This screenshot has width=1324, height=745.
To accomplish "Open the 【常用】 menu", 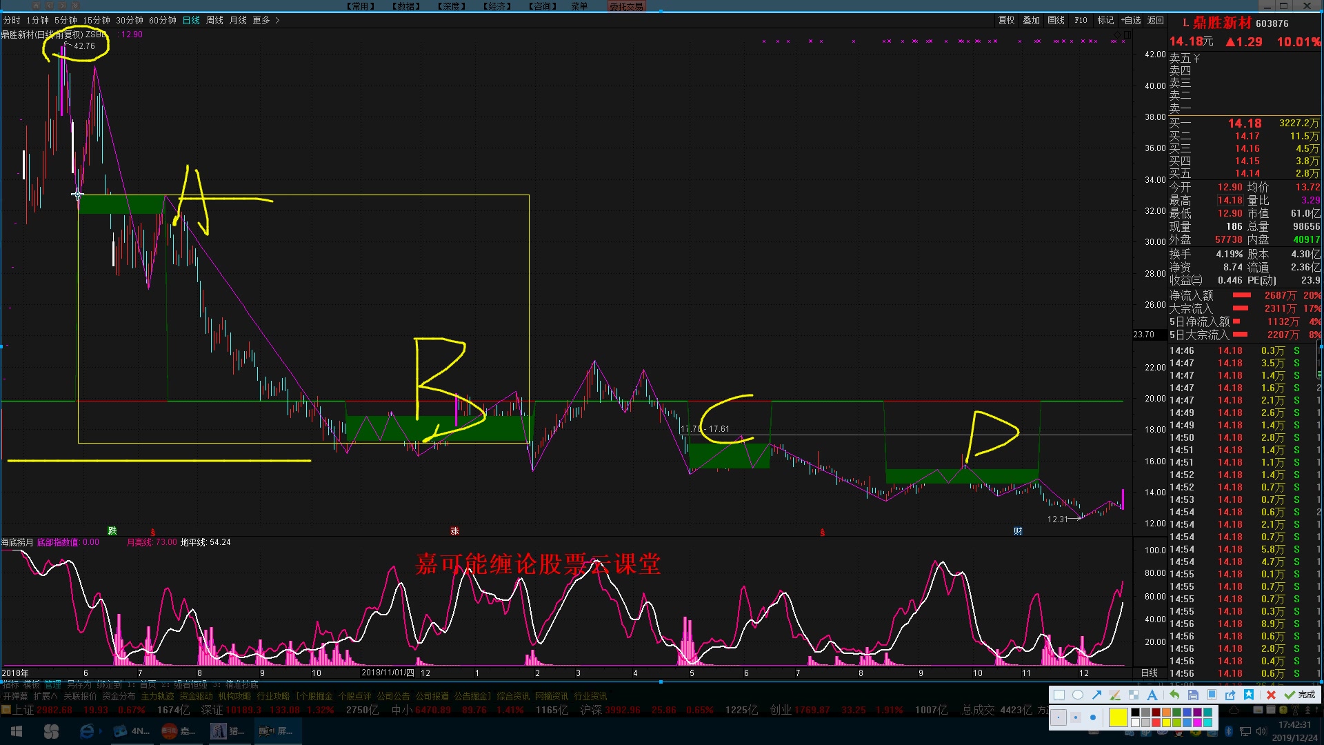I will pos(361,6).
